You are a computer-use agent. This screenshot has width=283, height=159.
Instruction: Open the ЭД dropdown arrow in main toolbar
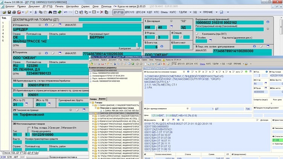200,12
